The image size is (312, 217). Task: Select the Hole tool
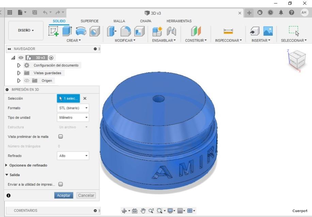coord(94,31)
